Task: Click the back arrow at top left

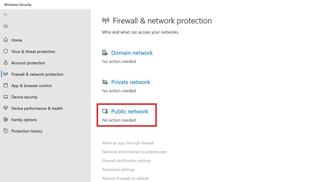Action: [6, 15]
